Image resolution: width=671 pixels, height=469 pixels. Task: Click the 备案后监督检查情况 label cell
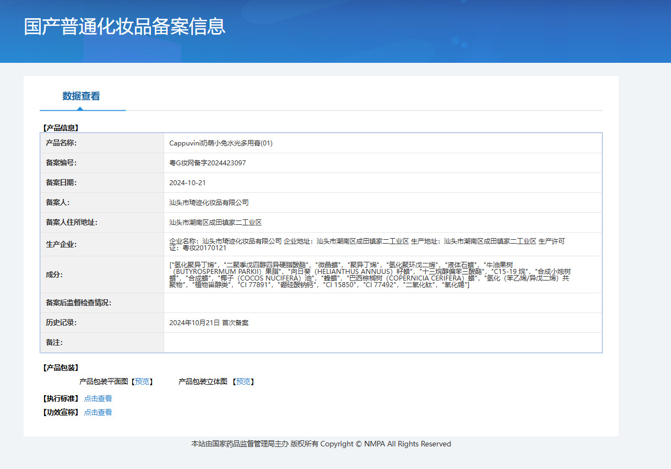point(102,303)
